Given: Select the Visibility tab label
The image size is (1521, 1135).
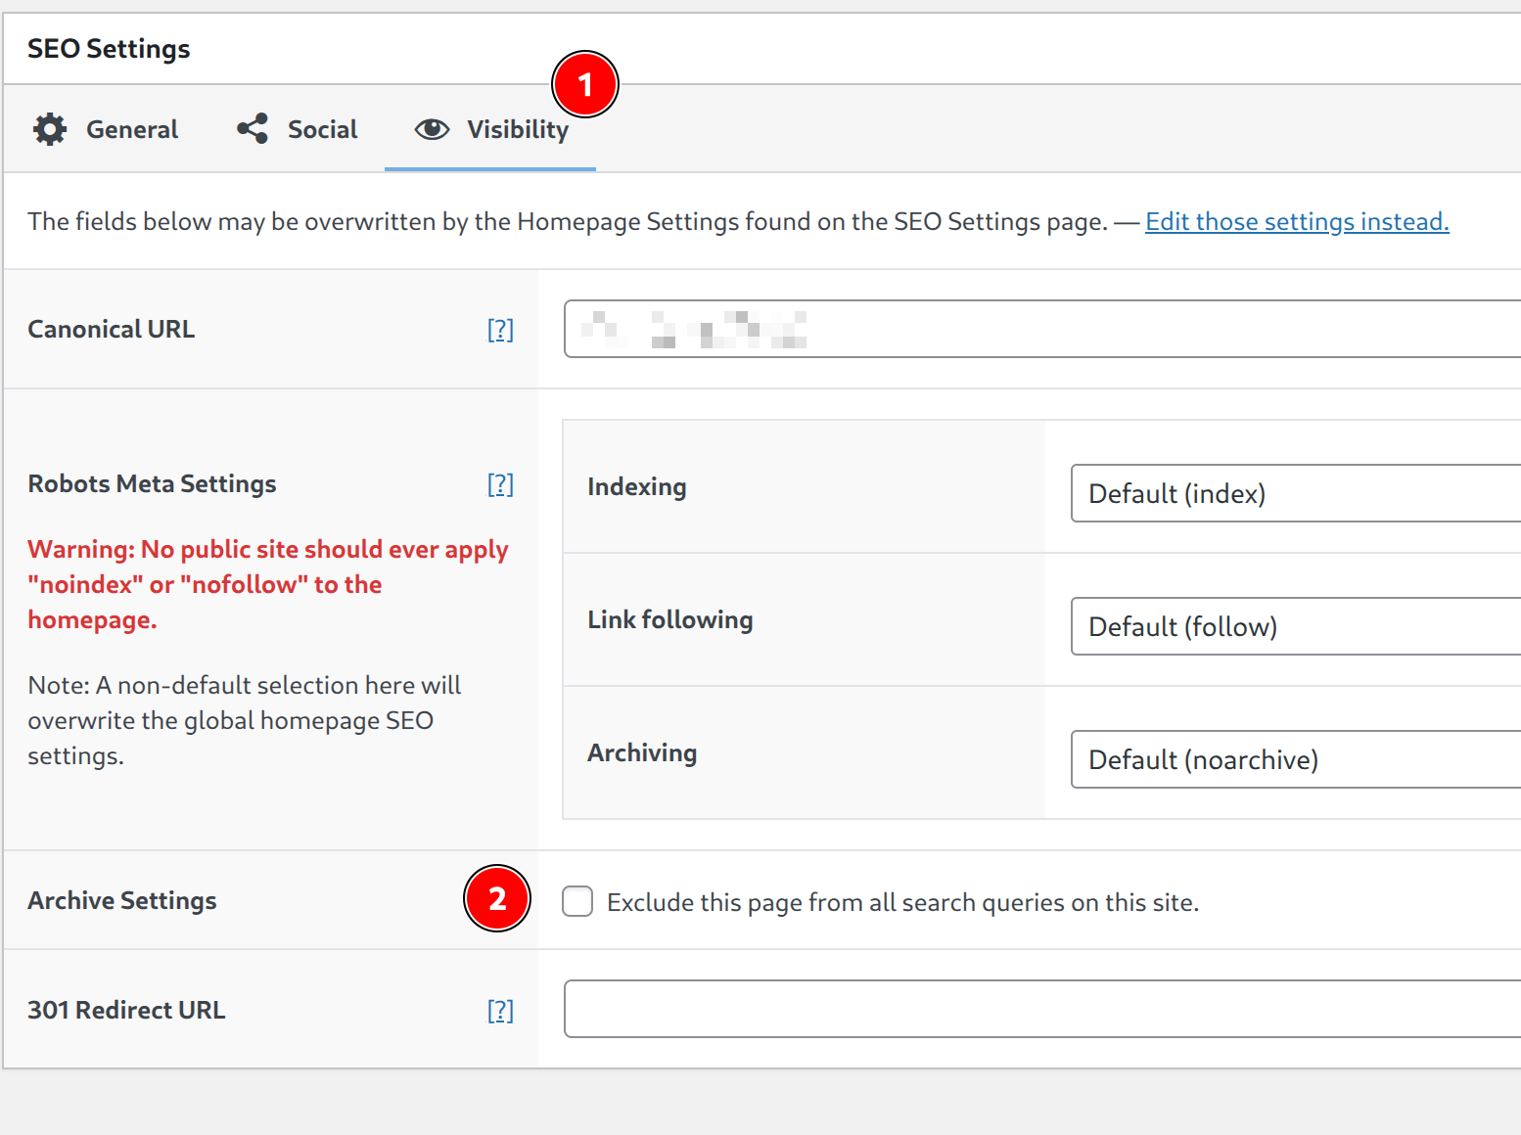Looking at the screenshot, I should (x=517, y=129).
